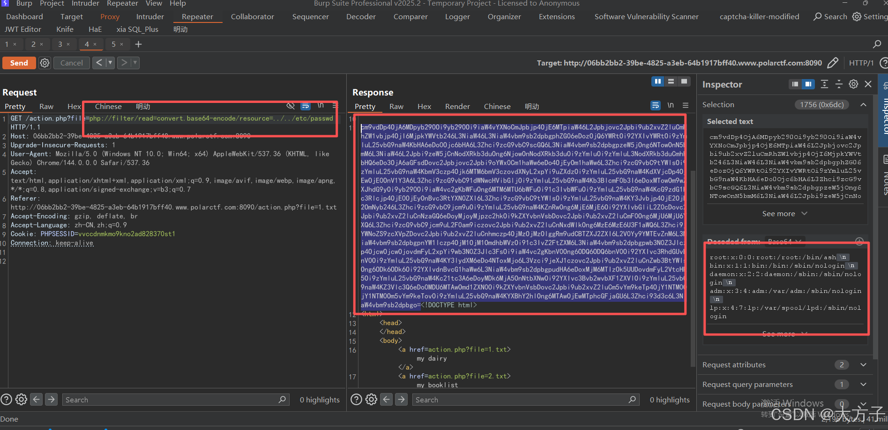Cancel the request
Viewport: 888px width, 430px height.
71,63
